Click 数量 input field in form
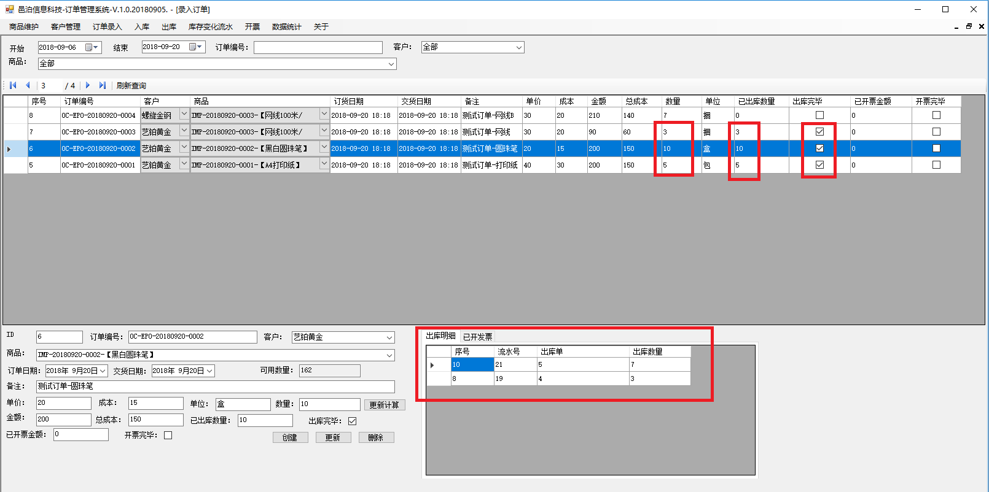The image size is (989, 492). (329, 404)
